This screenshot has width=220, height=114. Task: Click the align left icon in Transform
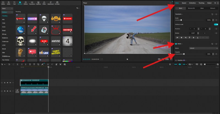[x=177, y=38]
